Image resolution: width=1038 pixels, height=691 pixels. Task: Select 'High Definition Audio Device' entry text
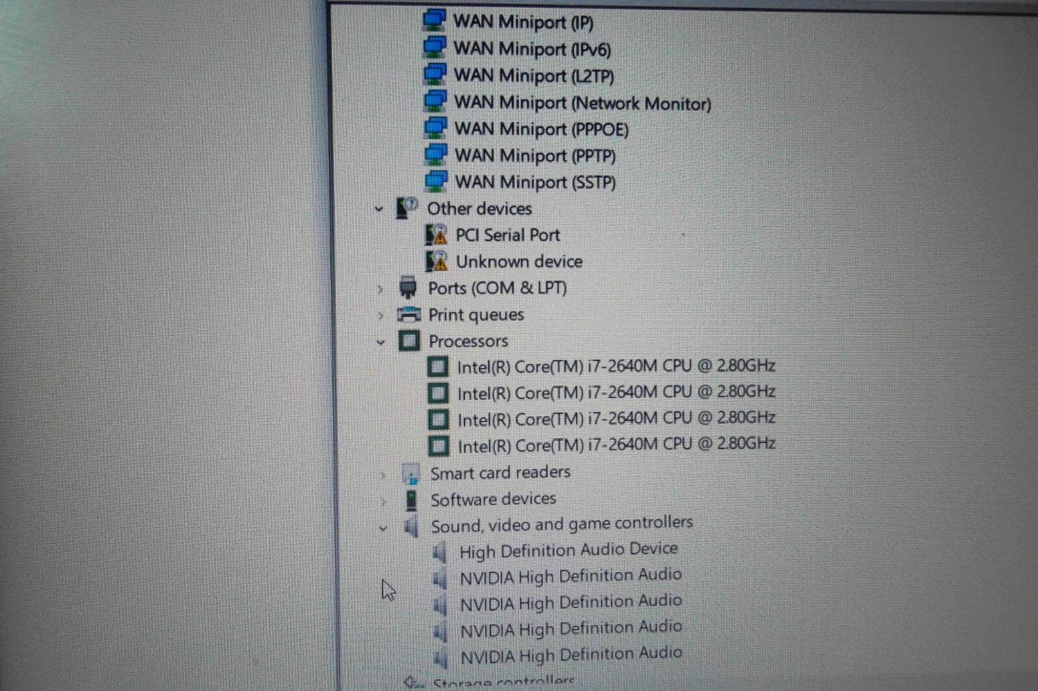568,550
